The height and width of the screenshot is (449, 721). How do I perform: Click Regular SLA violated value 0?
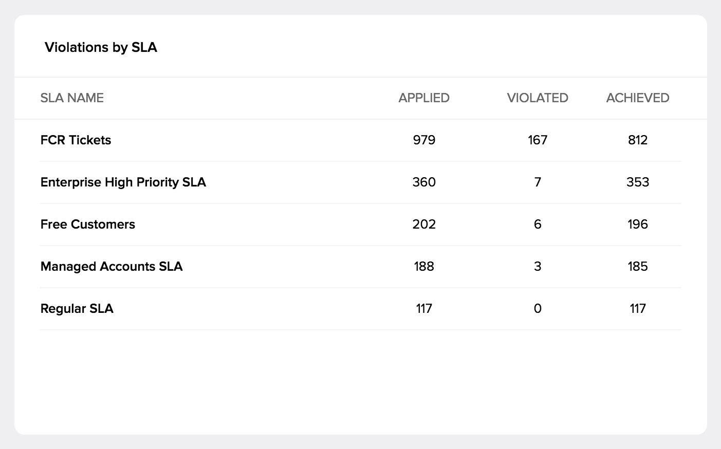[x=538, y=308]
